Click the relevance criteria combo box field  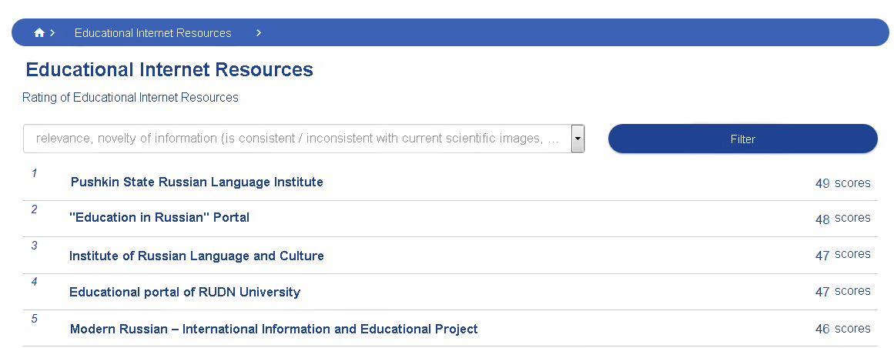[x=304, y=139]
